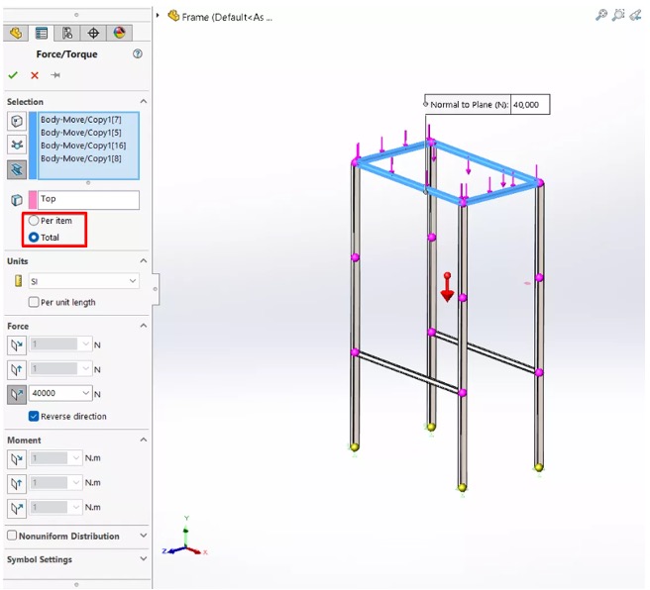This screenshot has width=650, height=590.
Task: Click the Frame (Default<As ... breadcrumb text
Action: click(227, 17)
